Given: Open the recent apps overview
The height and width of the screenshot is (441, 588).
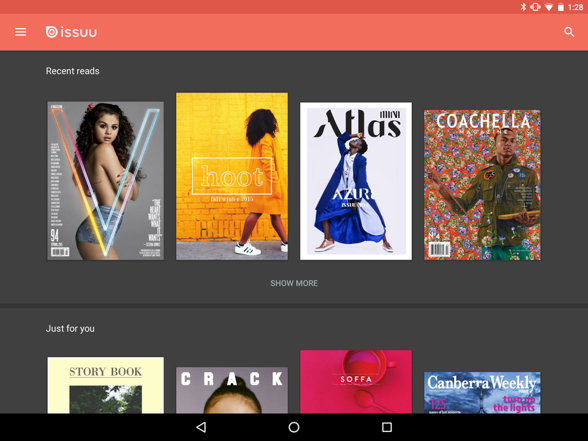Looking at the screenshot, I should [387, 427].
